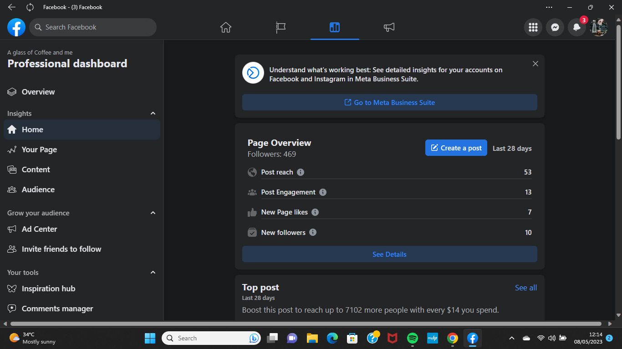622x349 pixels.
Task: Collapse the Your tools section
Action: click(153, 273)
